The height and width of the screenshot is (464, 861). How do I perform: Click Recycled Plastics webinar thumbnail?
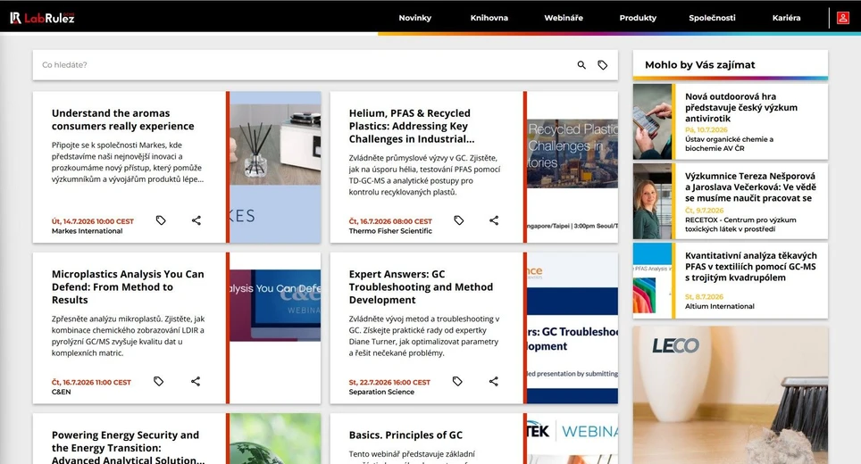click(573, 167)
